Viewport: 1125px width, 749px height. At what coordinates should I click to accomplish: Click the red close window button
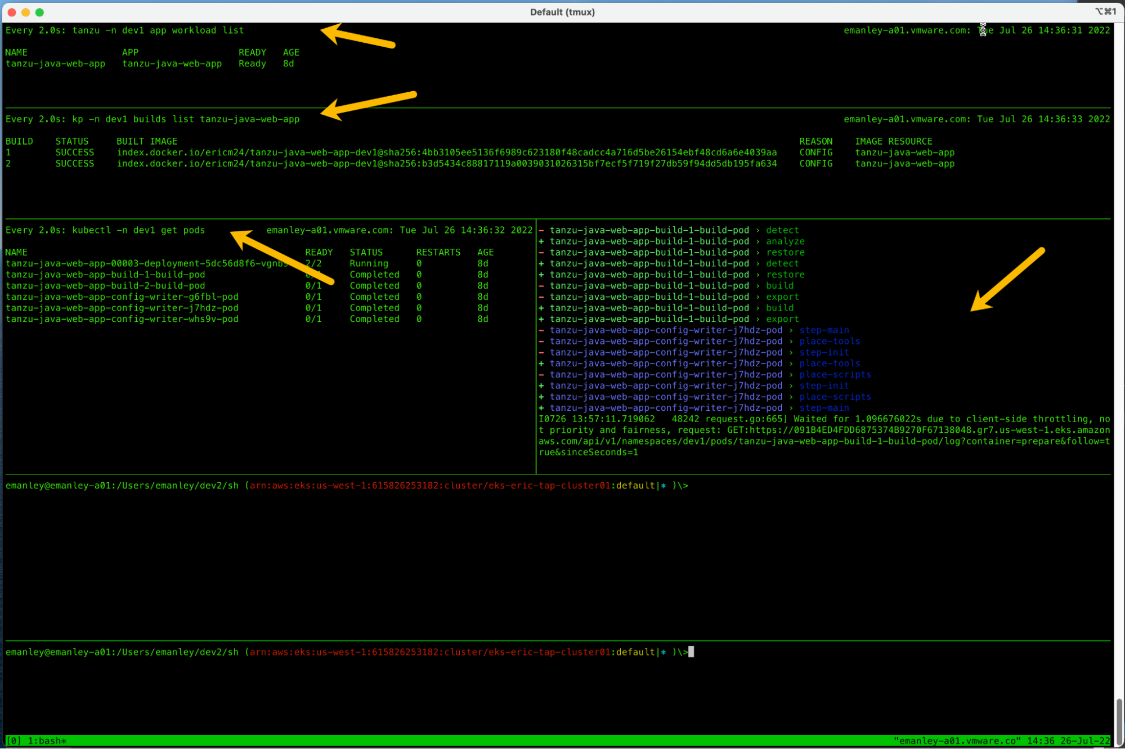pyautogui.click(x=12, y=12)
